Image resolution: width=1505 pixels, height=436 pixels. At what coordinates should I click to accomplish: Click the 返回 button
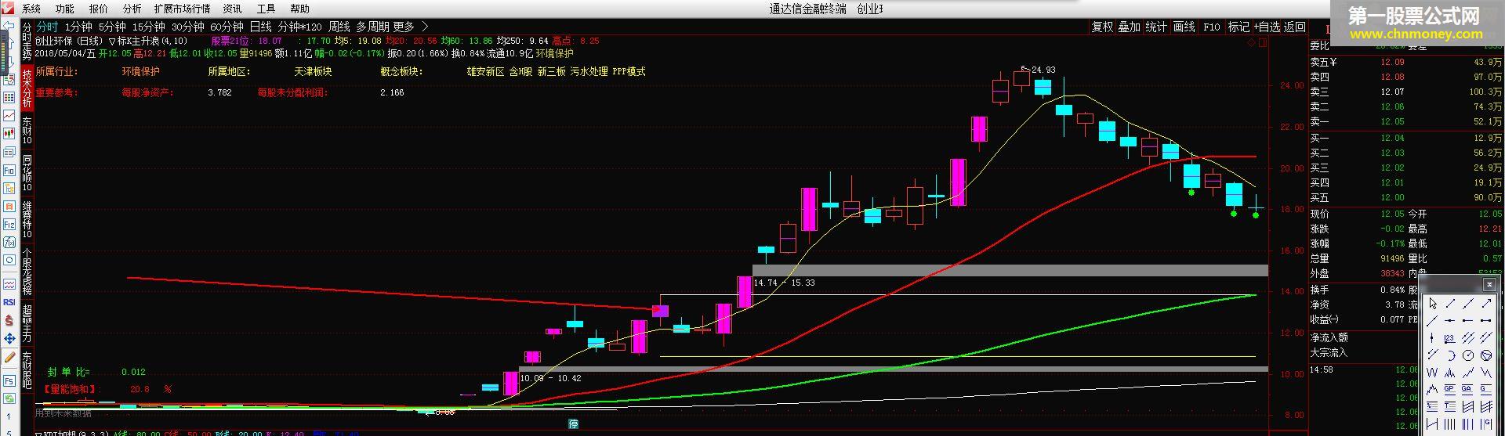click(1295, 27)
